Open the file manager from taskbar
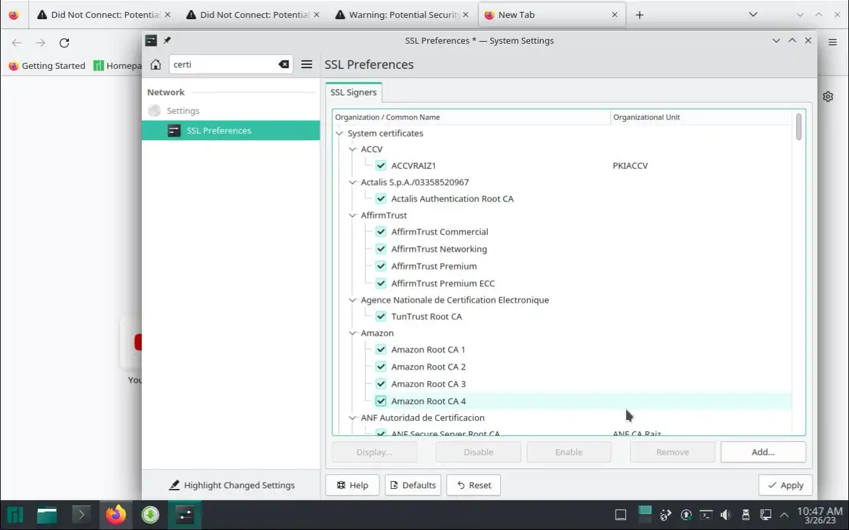The width and height of the screenshot is (849, 530). click(46, 515)
